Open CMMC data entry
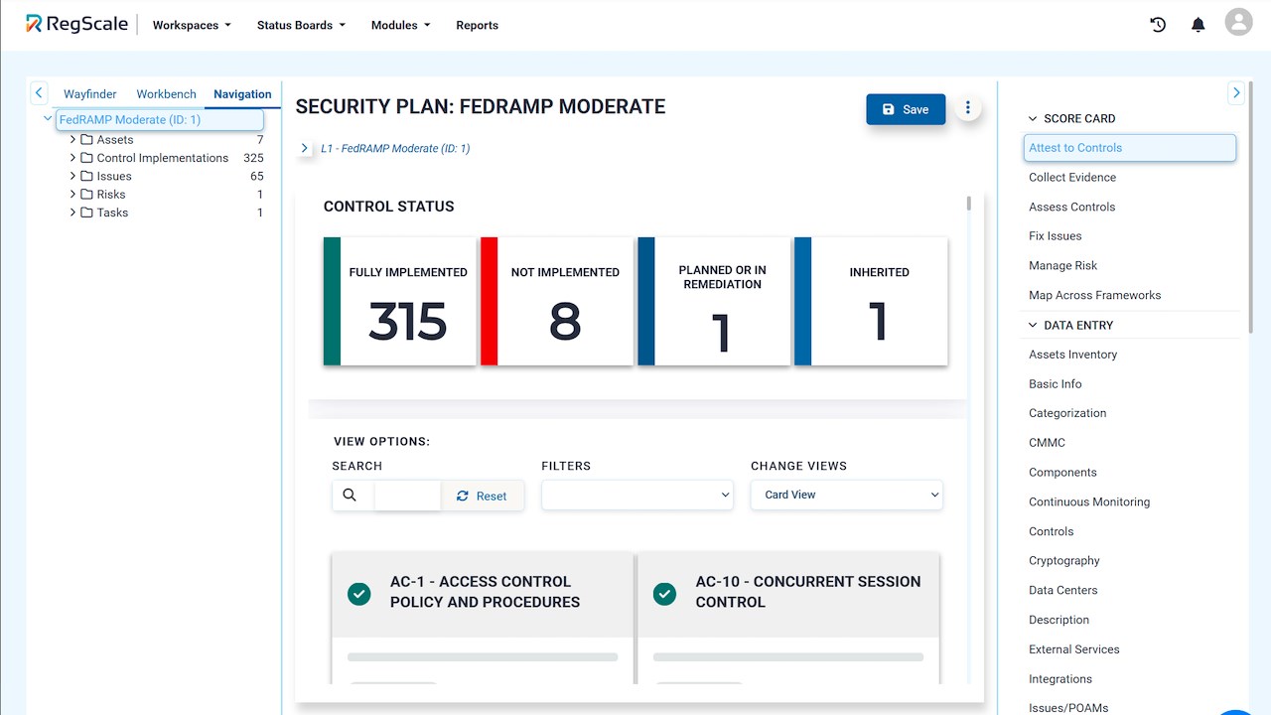This screenshot has height=715, width=1271. [1047, 443]
